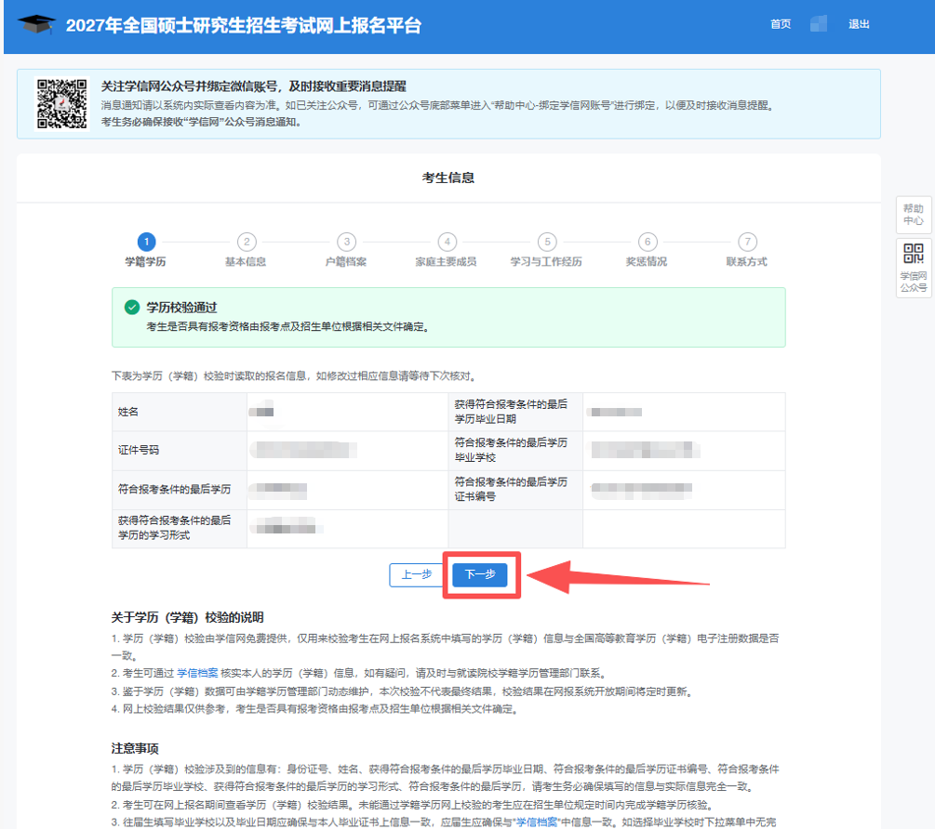This screenshot has height=829, width=935.
Task: Click the 家庭主要成员 step label
Action: (446, 261)
